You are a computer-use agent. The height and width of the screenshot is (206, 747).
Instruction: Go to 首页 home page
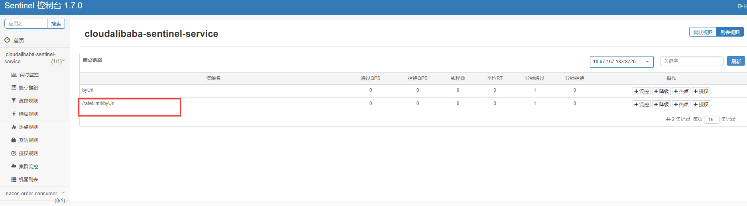pyautogui.click(x=19, y=41)
